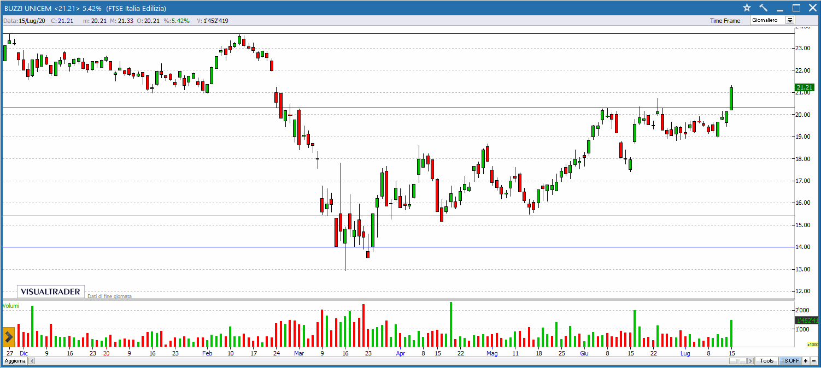Click the 17.00 price axis label
Image resolution: width=821 pixels, height=368 pixels.
click(802, 181)
